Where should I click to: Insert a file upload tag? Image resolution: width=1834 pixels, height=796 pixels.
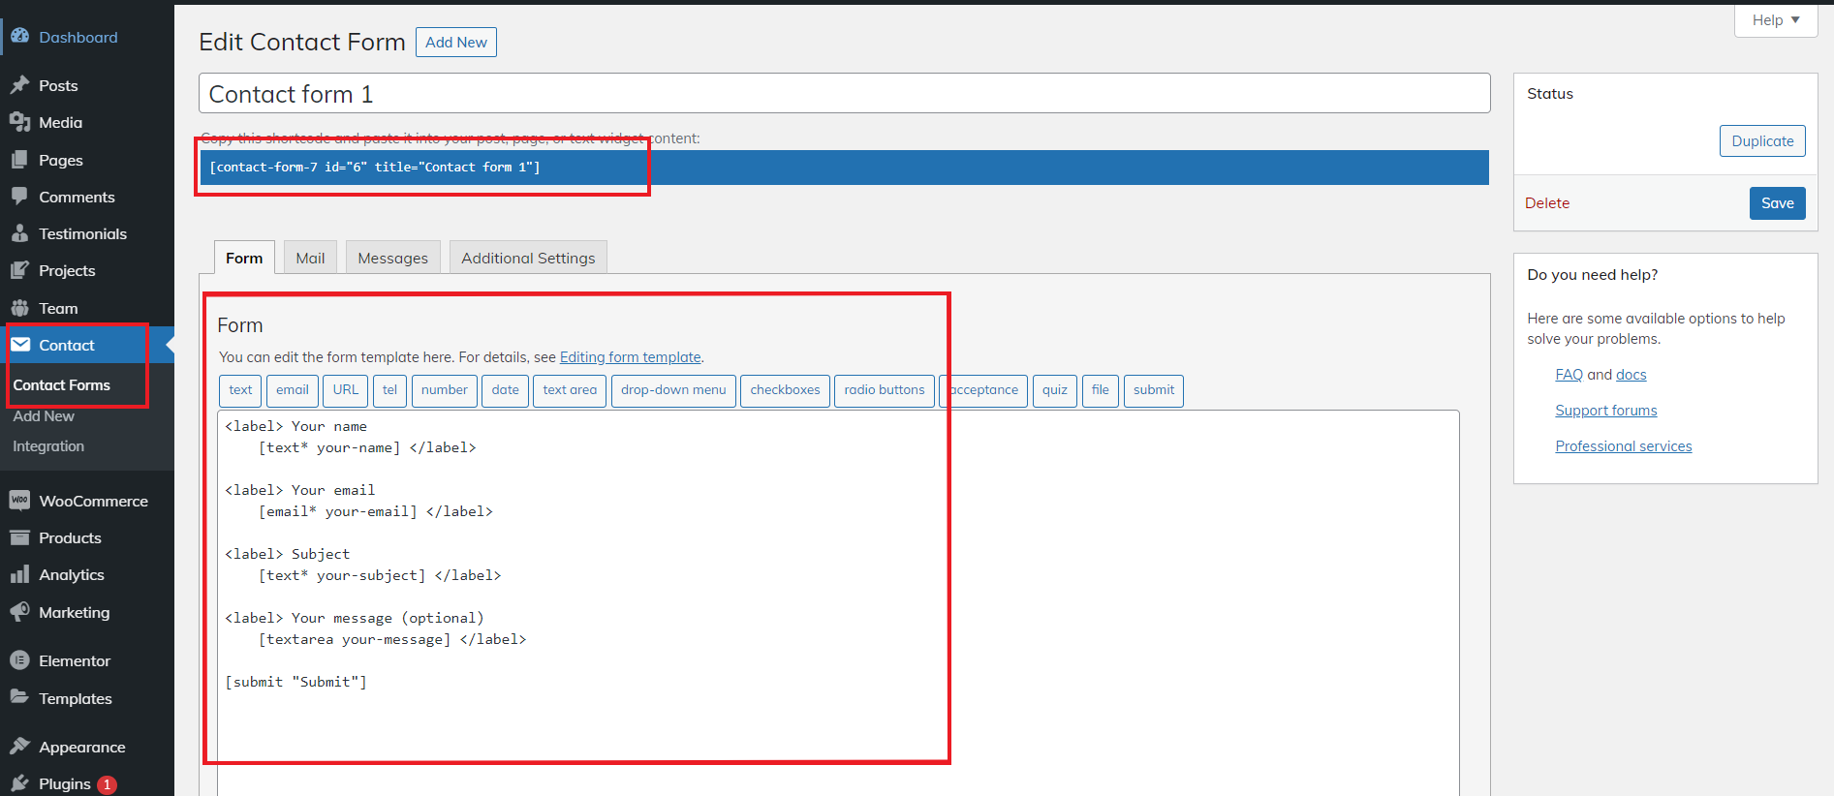[x=1101, y=390]
